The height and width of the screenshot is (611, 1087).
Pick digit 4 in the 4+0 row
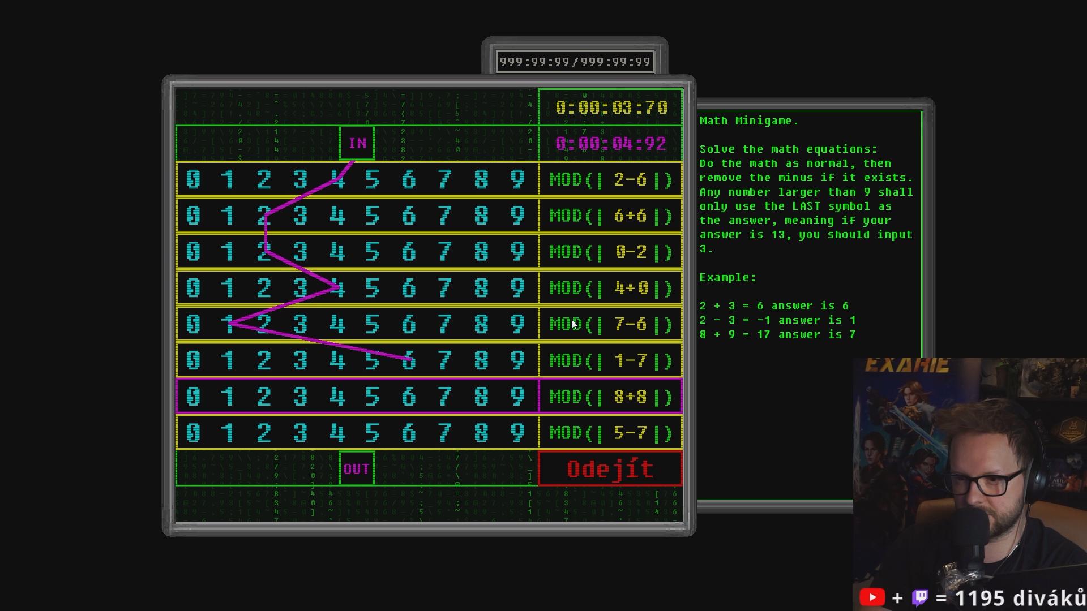coord(337,289)
